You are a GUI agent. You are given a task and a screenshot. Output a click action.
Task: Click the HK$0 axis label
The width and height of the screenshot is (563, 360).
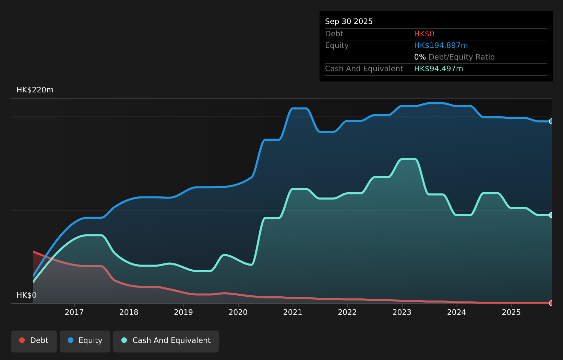click(x=26, y=295)
